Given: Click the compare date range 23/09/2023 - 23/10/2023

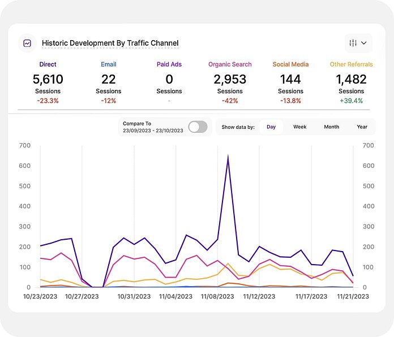Looking at the screenshot, I should tap(153, 131).
